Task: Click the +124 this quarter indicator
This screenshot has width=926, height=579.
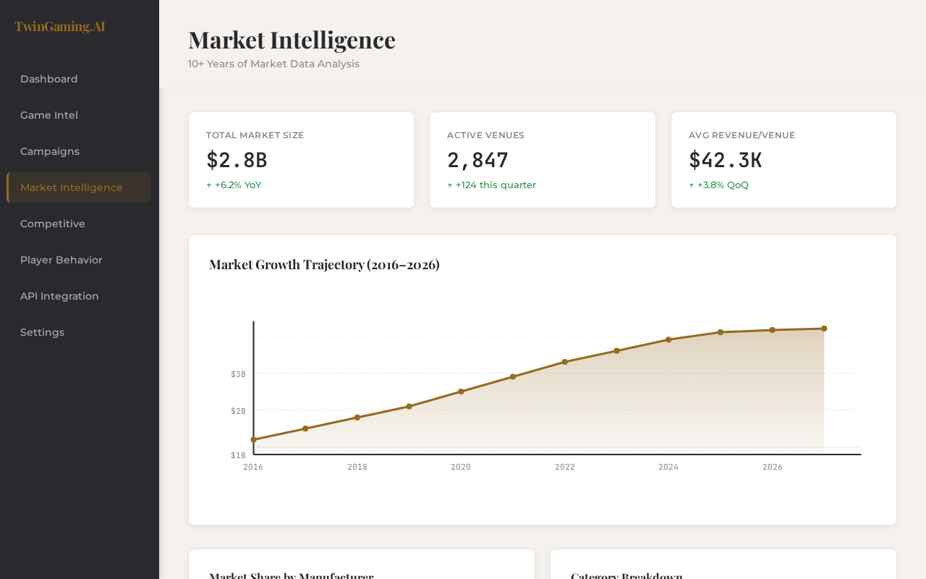Action: click(491, 185)
